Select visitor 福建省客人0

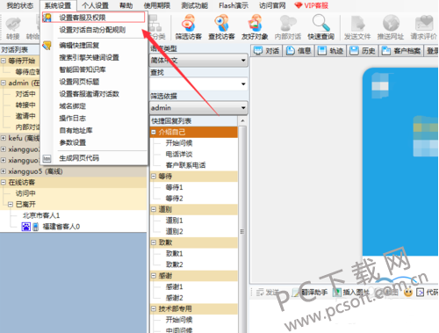61,227
